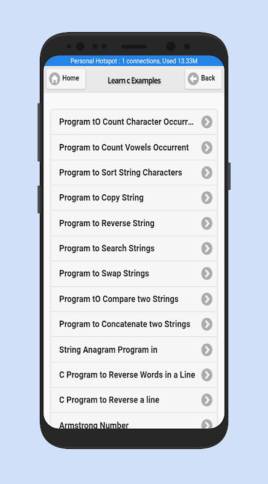Open C Program to Reverse a line
This screenshot has width=268, height=484.
134,400
